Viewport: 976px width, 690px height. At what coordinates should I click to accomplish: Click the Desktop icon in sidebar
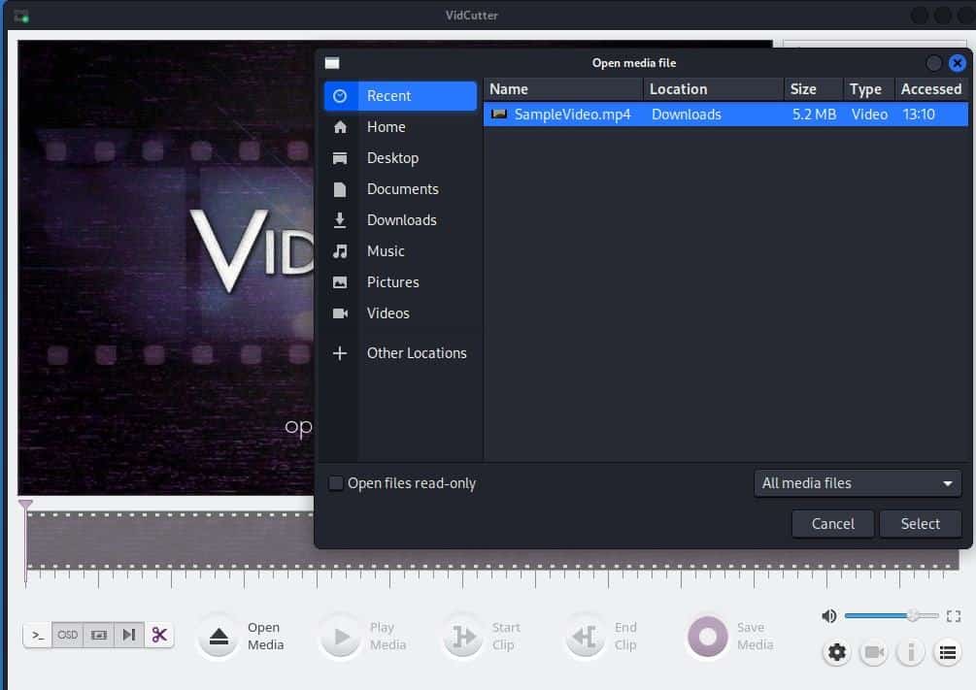(340, 158)
